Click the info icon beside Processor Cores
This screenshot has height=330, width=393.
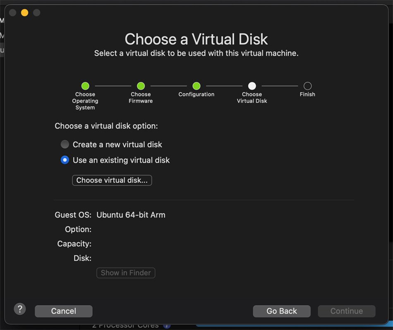166,326
